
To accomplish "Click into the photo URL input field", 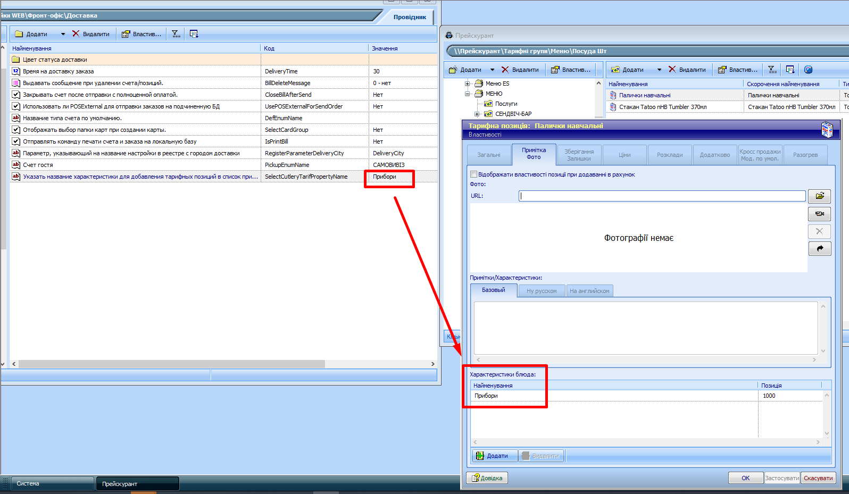I will 662,196.
